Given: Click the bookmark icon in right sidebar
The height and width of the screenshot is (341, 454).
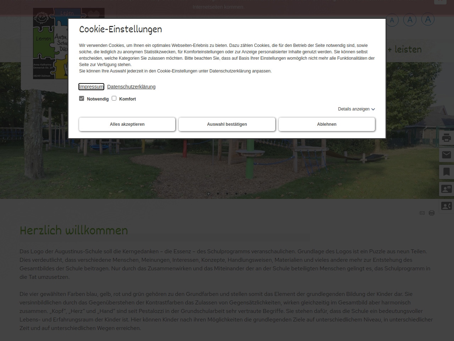Looking at the screenshot, I should tap(446, 172).
